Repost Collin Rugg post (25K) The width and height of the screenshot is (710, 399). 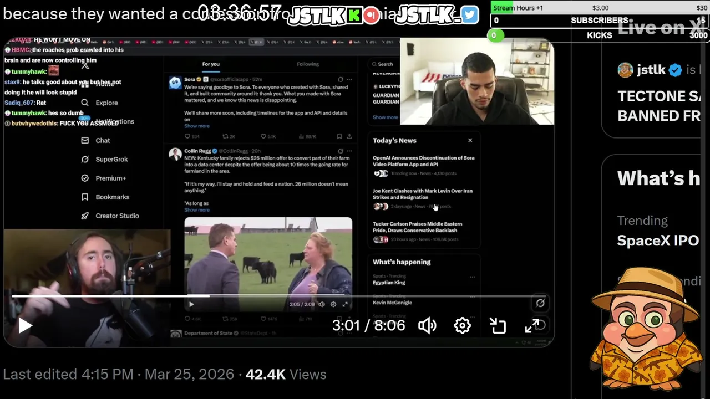point(229,319)
